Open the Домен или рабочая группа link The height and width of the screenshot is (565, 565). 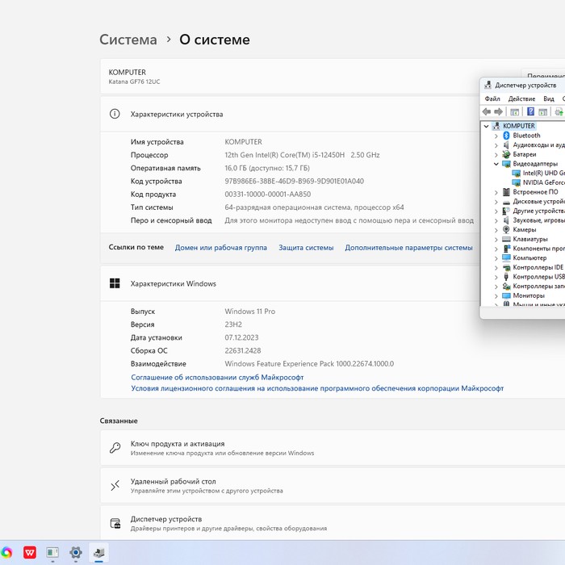tap(220, 248)
